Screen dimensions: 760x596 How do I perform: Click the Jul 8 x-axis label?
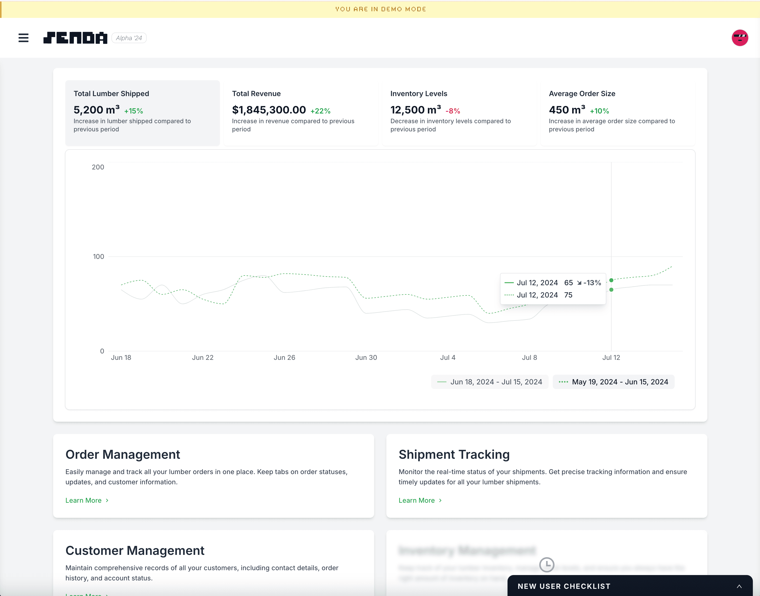coord(529,357)
